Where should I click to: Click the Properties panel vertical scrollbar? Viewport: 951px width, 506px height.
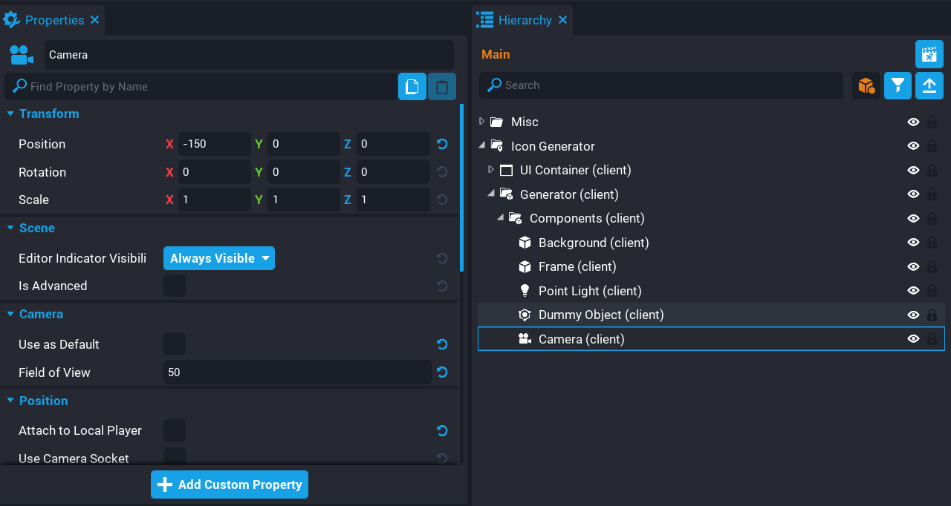click(462, 187)
